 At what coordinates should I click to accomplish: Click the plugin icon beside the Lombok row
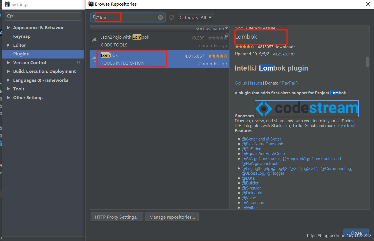click(95, 59)
